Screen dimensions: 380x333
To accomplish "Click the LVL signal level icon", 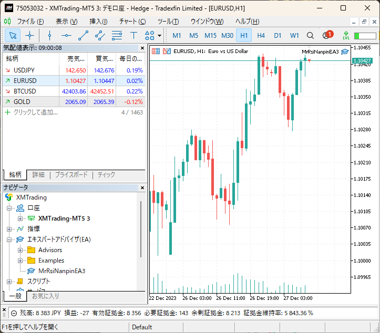I will coord(346,36).
